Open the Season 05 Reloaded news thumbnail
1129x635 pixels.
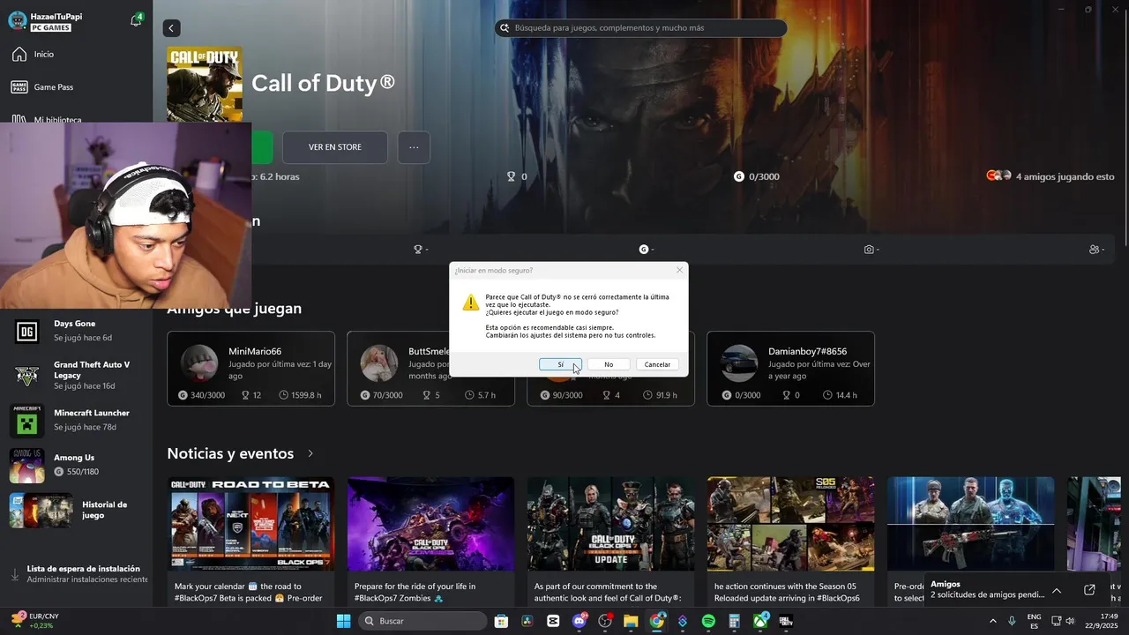point(790,524)
